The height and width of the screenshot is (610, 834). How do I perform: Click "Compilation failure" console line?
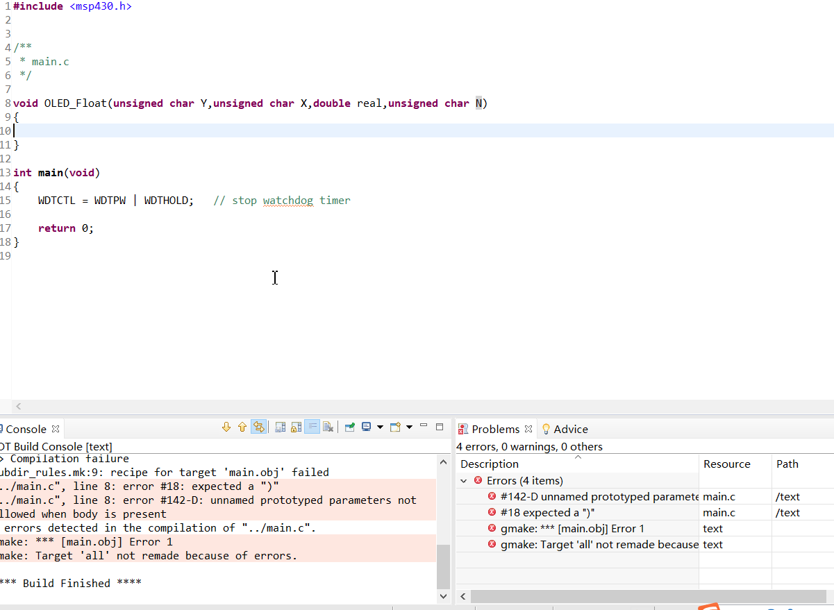65,459
